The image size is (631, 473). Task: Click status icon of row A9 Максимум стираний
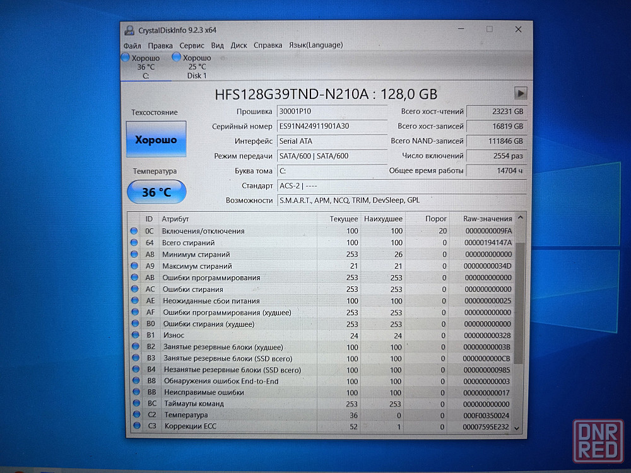coord(134,266)
